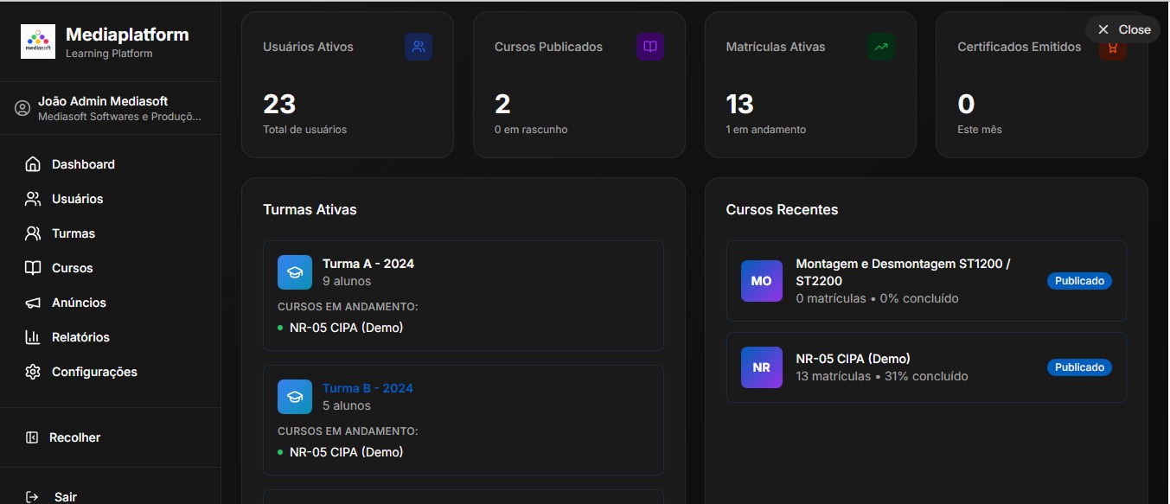1170x504 pixels.
Task: Click the users icon on Usuários Ativos card
Action: [419, 47]
